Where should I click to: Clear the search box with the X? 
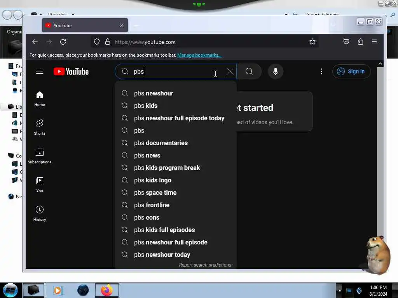[x=230, y=71]
